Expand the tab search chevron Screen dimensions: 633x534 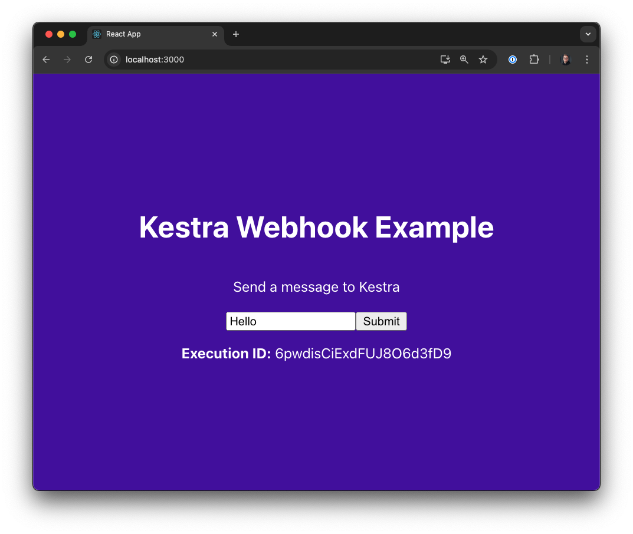[x=588, y=34]
